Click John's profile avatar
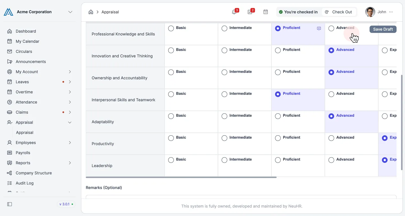This screenshot has width=405, height=216. pyautogui.click(x=370, y=12)
